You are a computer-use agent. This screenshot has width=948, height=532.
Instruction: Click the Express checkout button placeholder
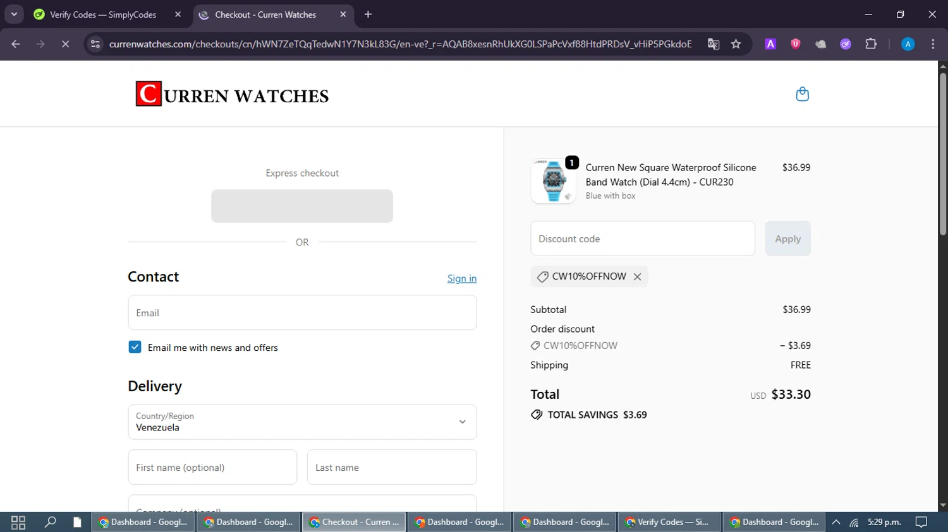tap(302, 206)
